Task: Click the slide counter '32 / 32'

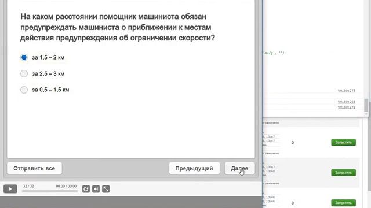Action: (28, 186)
